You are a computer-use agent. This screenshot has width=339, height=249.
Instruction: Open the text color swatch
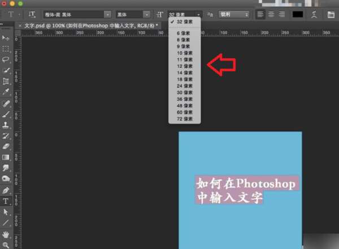(298, 15)
